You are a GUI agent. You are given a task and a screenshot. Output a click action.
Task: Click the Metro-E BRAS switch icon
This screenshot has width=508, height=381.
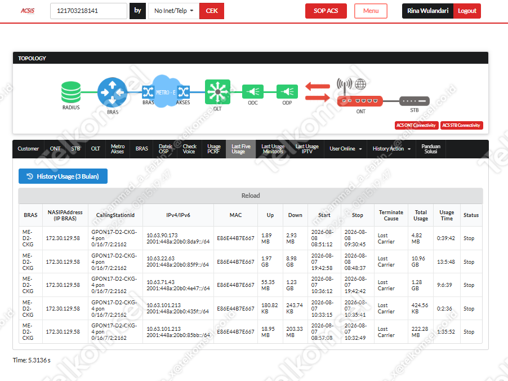click(x=148, y=92)
